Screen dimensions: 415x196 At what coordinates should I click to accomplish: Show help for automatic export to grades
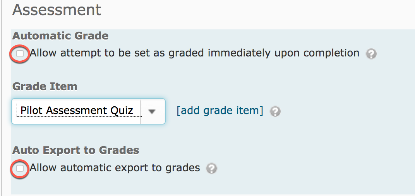(x=211, y=169)
